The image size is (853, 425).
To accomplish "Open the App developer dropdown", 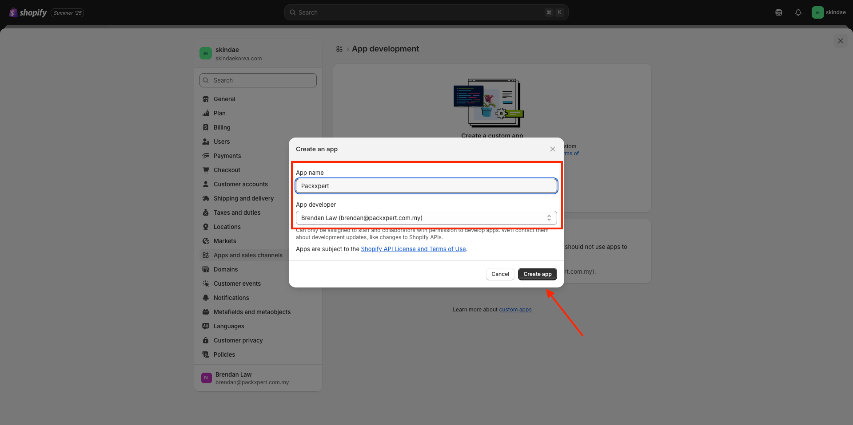I will (426, 218).
